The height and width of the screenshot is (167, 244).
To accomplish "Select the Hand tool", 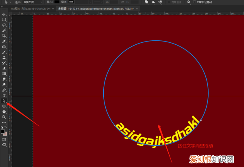I will tap(4, 112).
